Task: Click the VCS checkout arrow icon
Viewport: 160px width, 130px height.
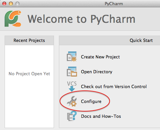Action: click(72, 86)
